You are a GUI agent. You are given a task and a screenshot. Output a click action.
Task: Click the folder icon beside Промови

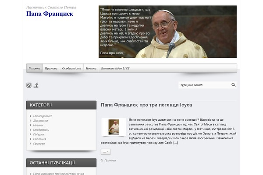pyautogui.click(x=102, y=161)
